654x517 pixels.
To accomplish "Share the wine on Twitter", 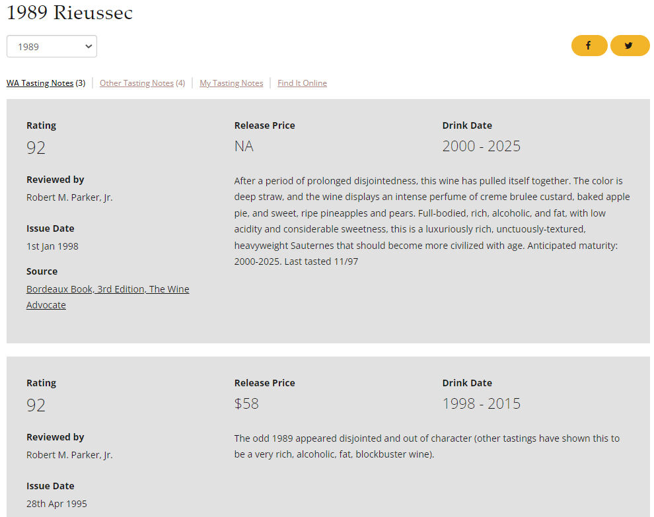I will click(x=629, y=46).
